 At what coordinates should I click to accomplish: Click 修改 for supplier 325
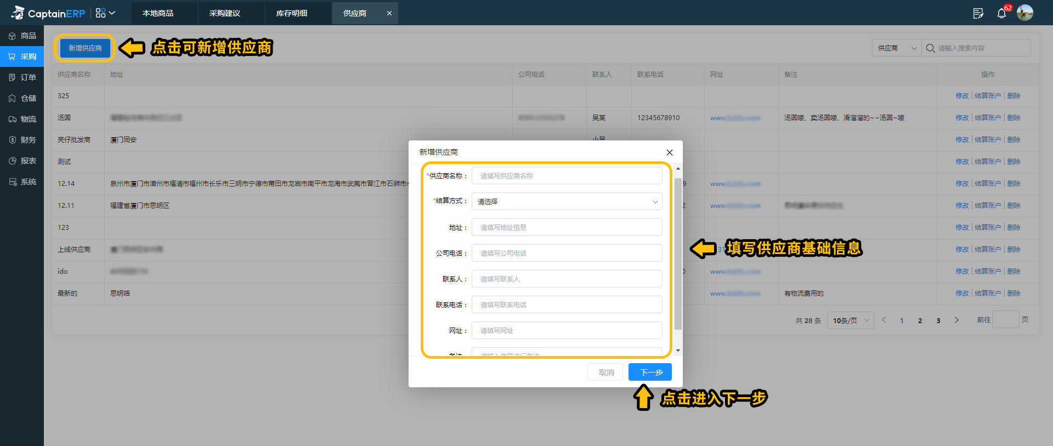(x=962, y=96)
